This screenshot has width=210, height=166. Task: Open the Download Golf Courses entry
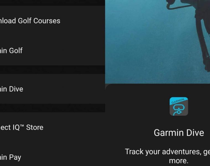53,21
